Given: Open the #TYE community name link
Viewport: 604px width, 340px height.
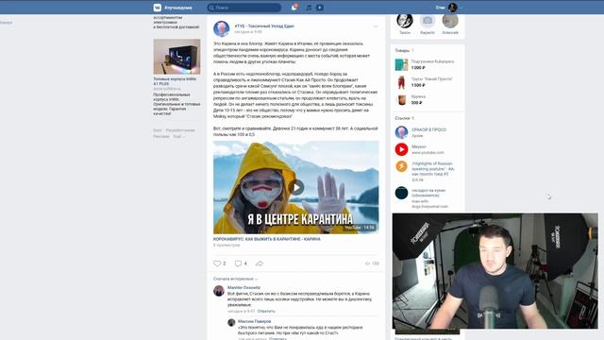Looking at the screenshot, I should (x=264, y=26).
